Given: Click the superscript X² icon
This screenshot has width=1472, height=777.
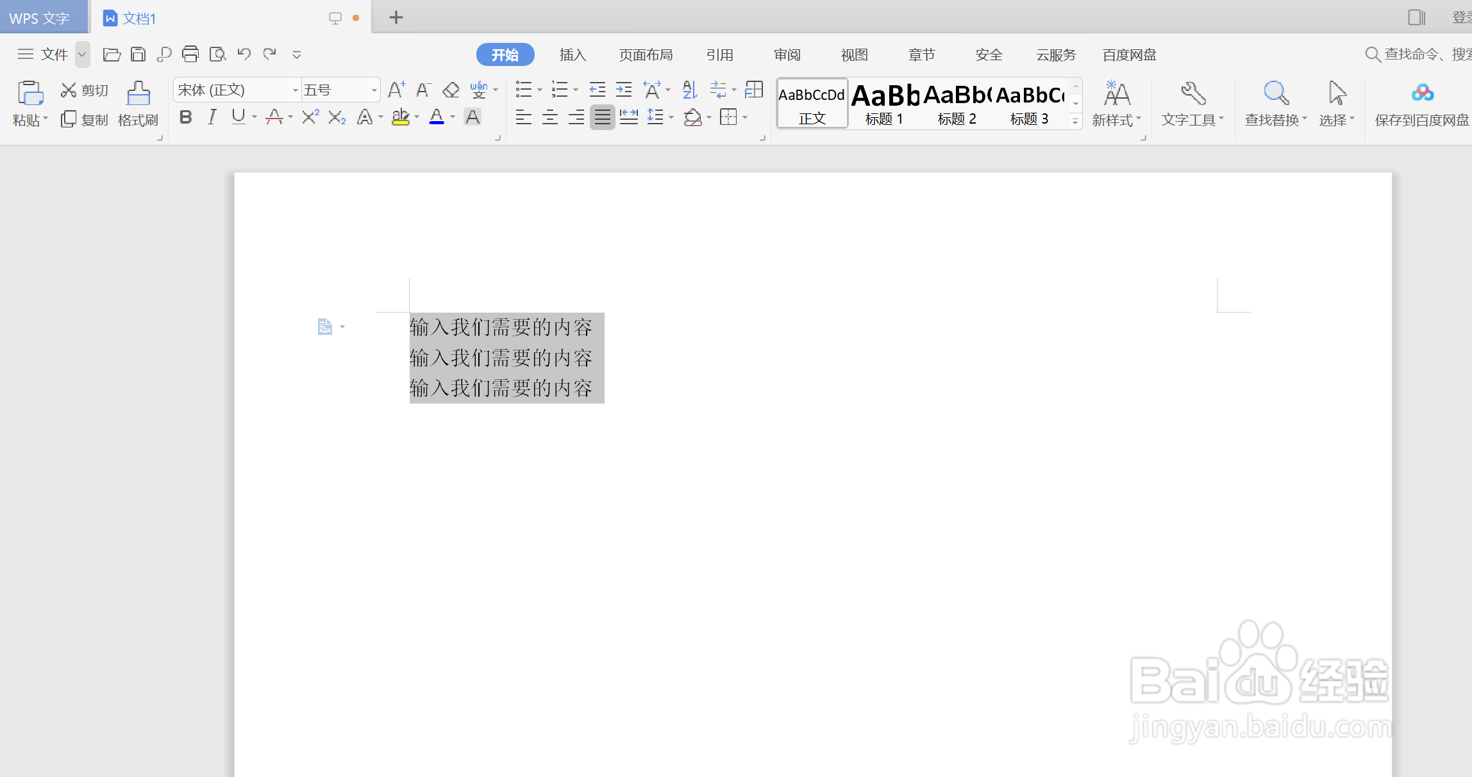Looking at the screenshot, I should point(310,117).
